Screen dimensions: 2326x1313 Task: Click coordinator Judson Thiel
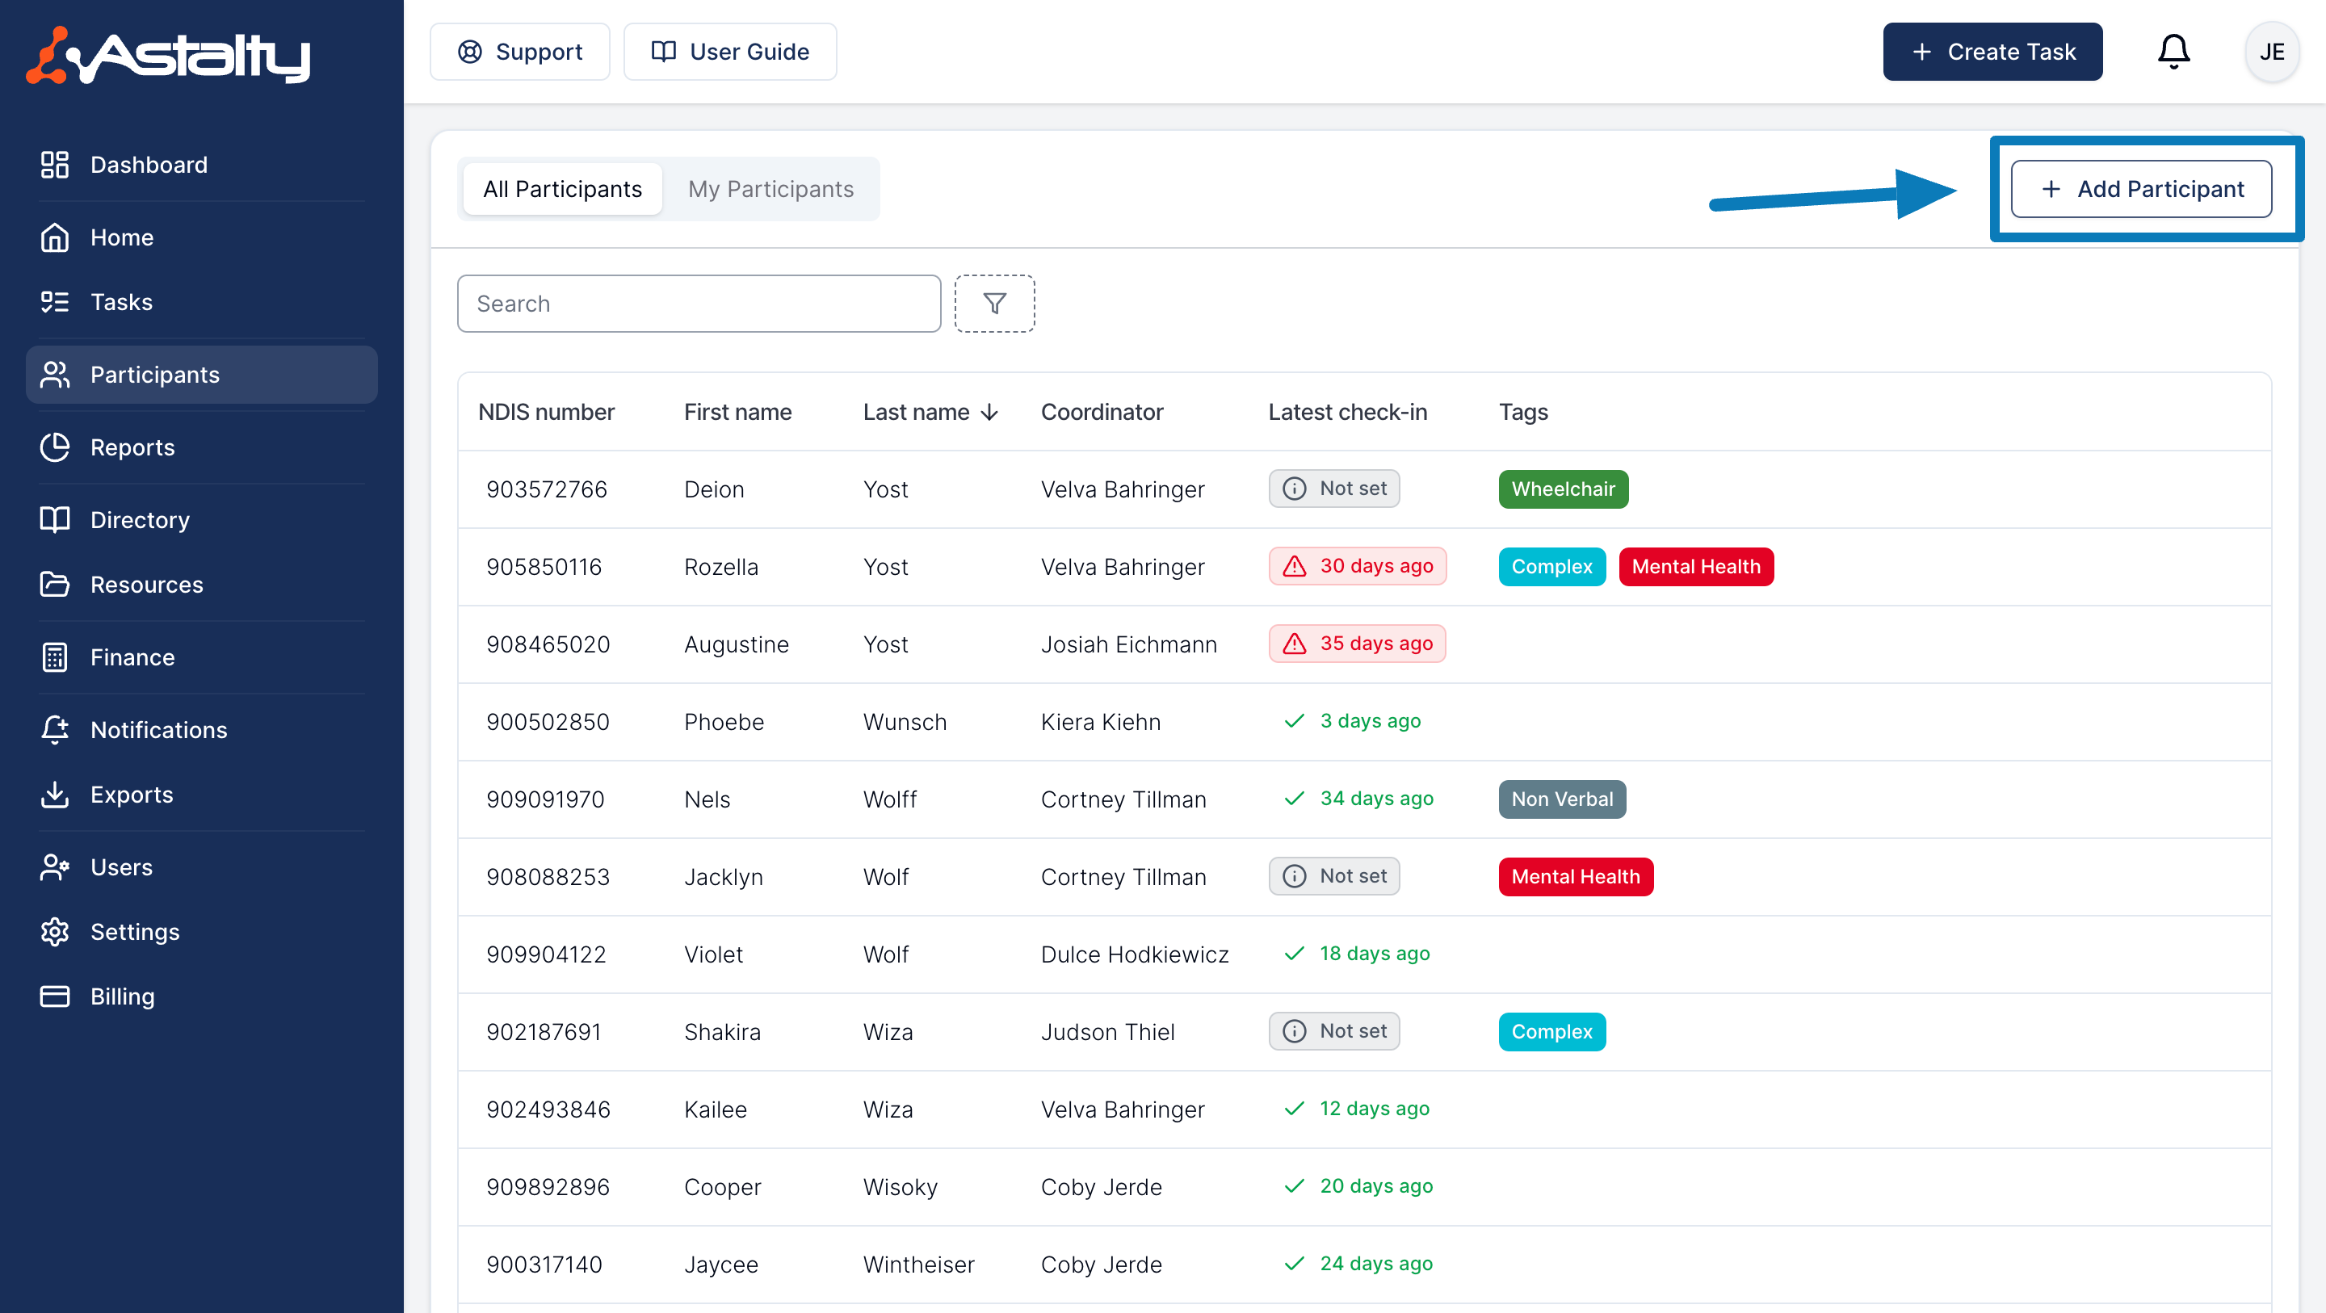coord(1107,1032)
